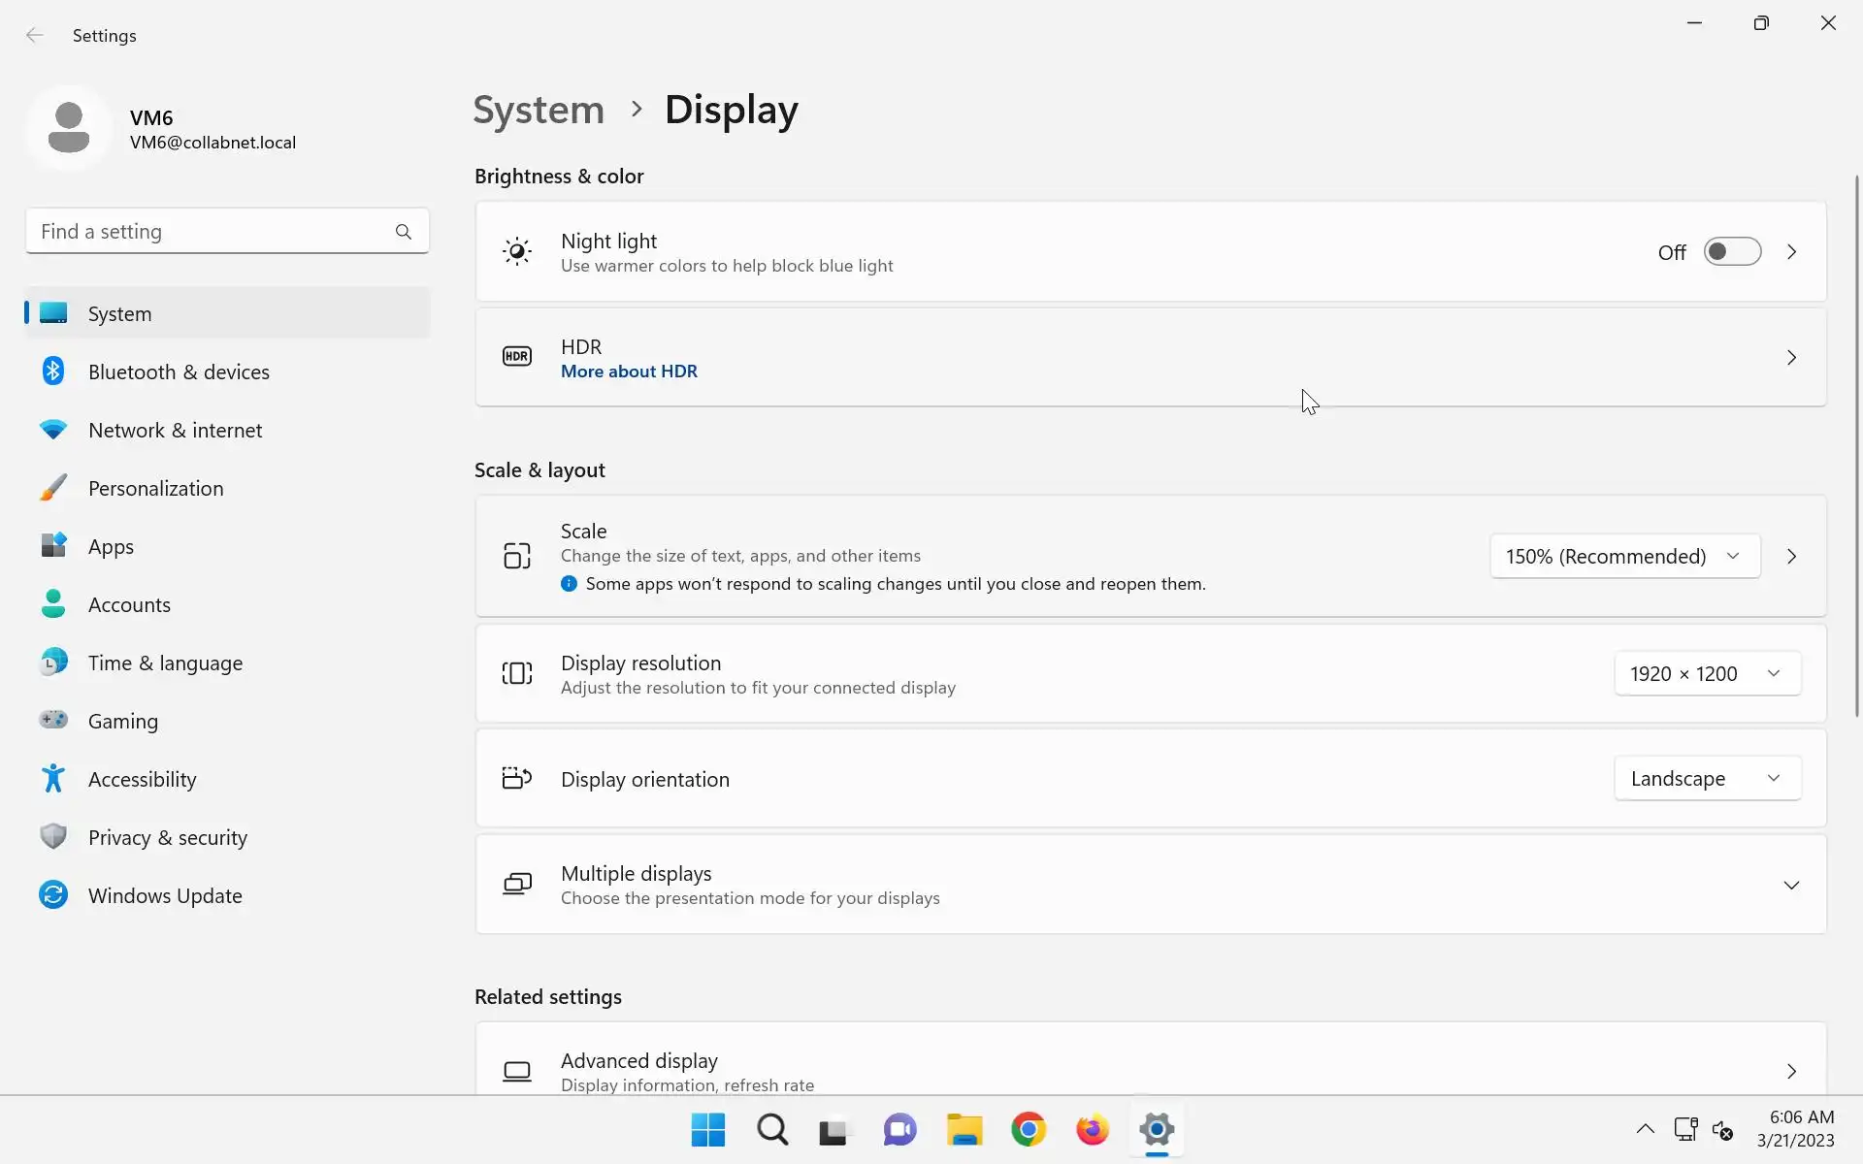Screen dimensions: 1863x1164
Task: Expand the Multiple displays section
Action: click(1791, 886)
